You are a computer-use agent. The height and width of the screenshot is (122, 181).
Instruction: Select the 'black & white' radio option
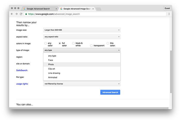[x=73, y=43]
